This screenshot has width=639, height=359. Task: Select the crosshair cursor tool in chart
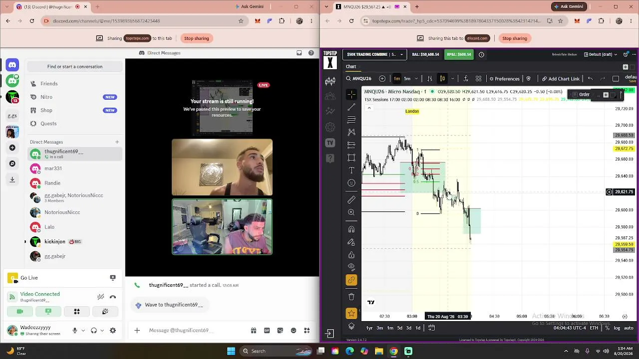tap(351, 95)
